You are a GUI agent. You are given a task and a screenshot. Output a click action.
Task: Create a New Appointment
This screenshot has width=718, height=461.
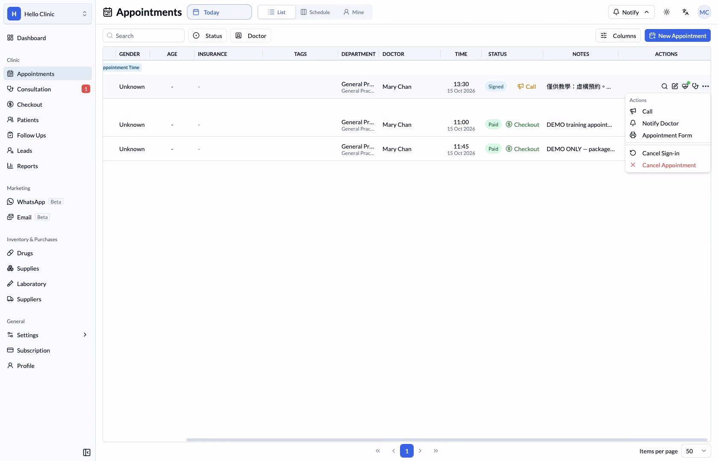tap(678, 36)
